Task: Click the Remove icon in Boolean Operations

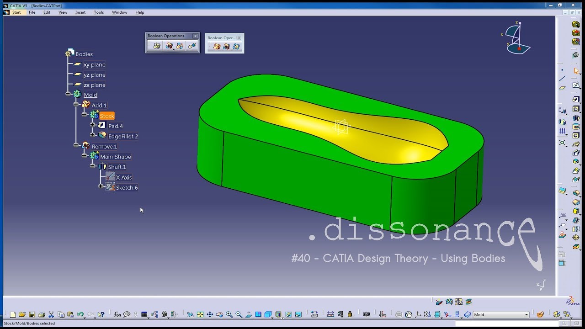Action: tap(169, 46)
